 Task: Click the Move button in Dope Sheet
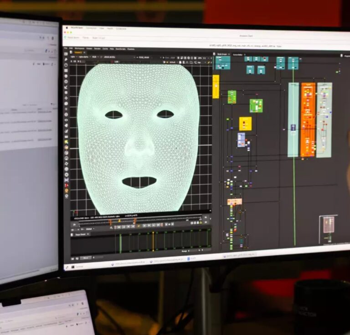(x=86, y=258)
